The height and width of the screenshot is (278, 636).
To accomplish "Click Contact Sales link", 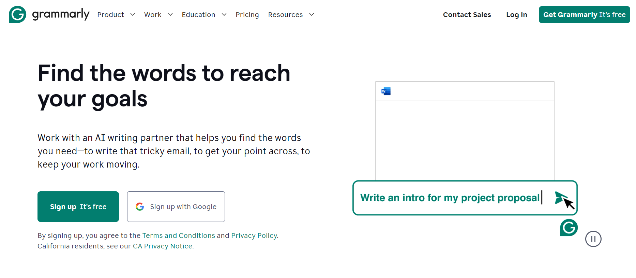I will (467, 15).
